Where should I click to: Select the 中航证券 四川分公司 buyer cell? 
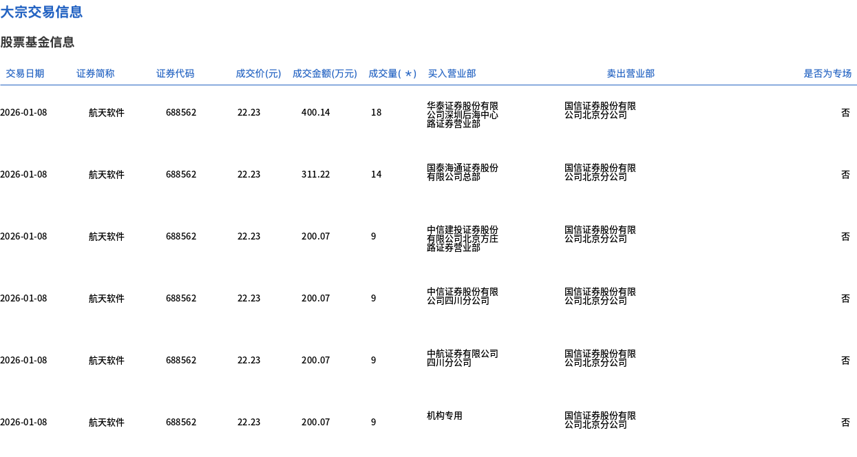click(463, 358)
